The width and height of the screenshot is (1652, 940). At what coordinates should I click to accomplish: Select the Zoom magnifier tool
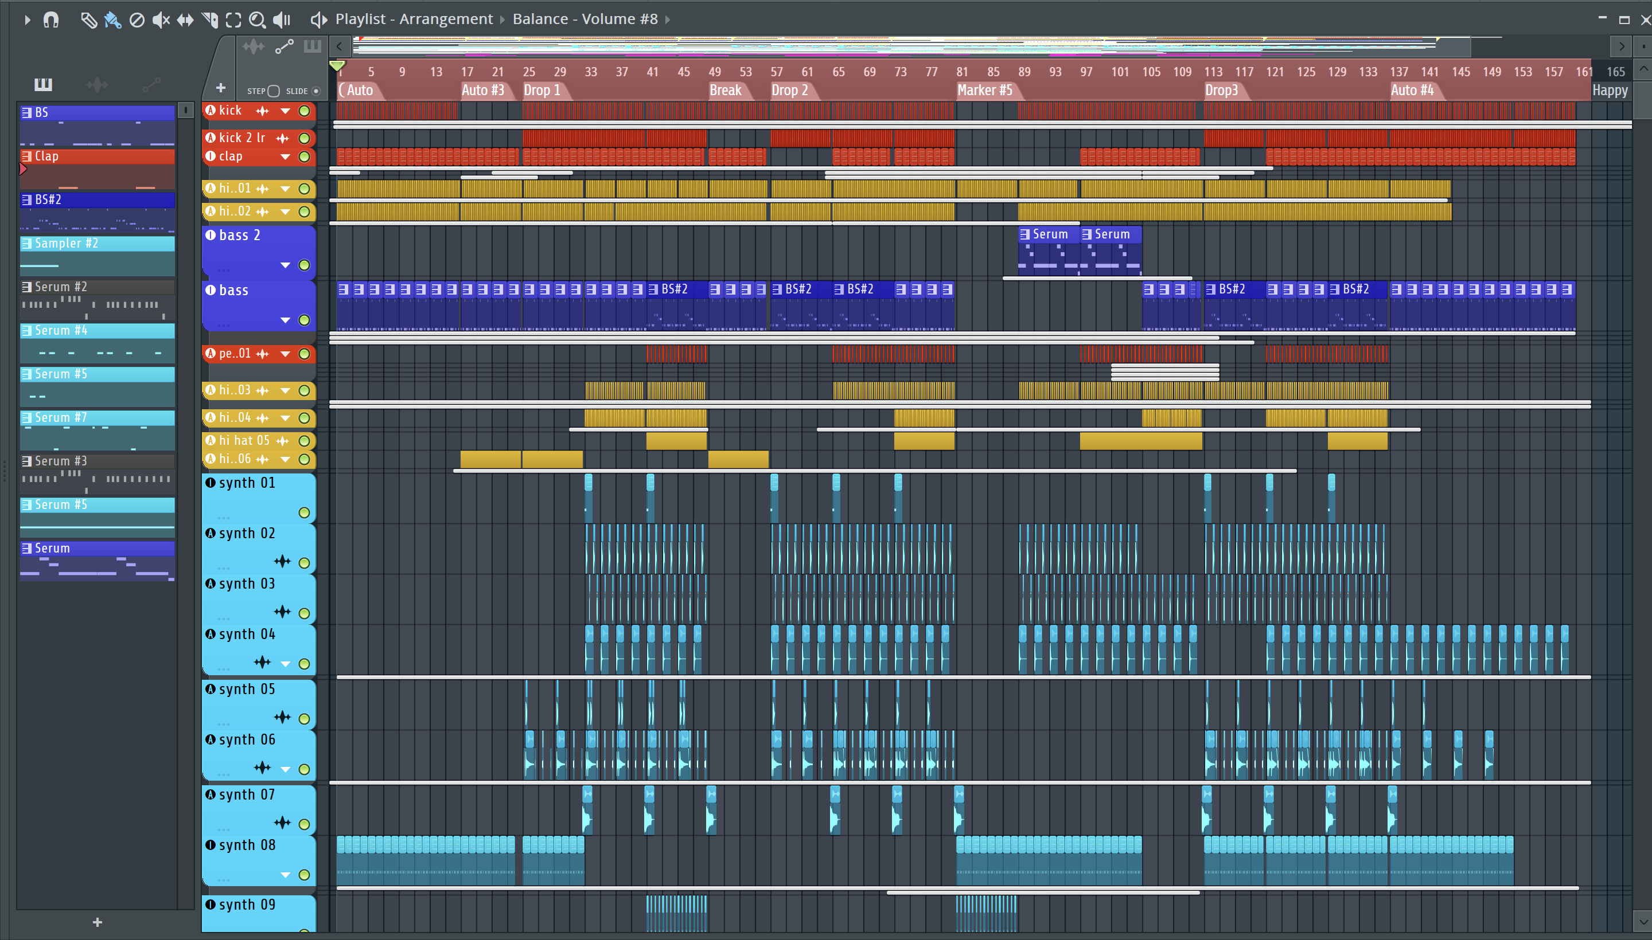pos(257,20)
